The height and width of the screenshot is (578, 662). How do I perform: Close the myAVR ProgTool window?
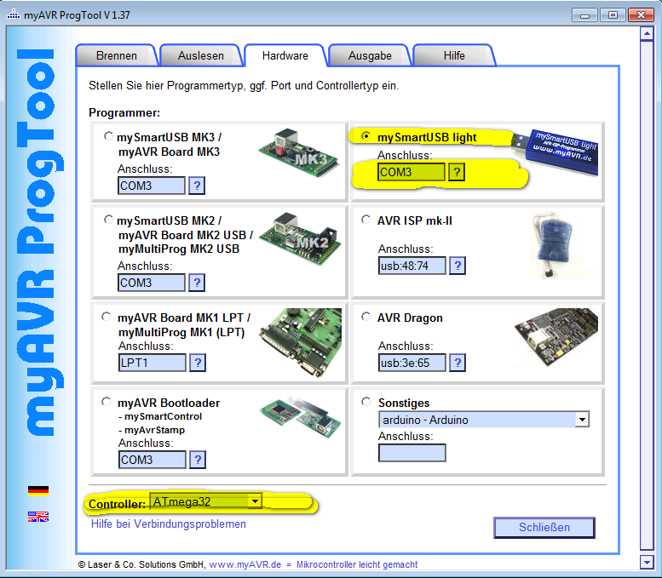[641, 14]
